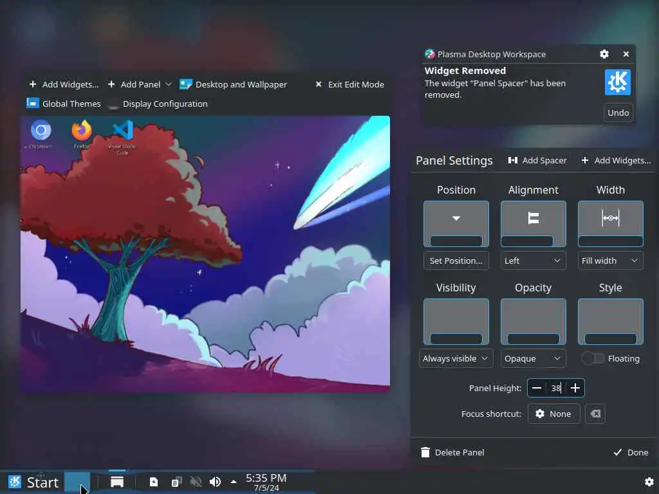
Task: Expand hidden system tray icons arrow
Action: 233,482
